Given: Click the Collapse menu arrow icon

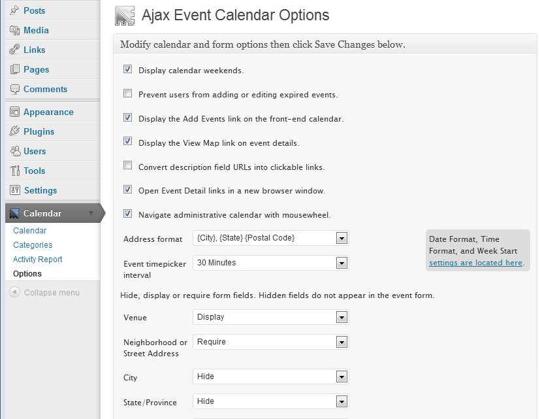Looking at the screenshot, I should 14,292.
